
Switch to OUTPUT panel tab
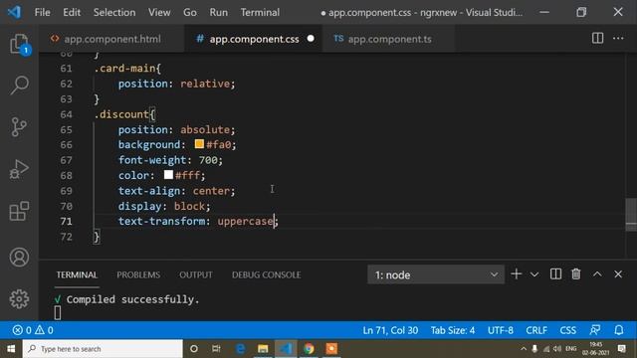pos(196,274)
